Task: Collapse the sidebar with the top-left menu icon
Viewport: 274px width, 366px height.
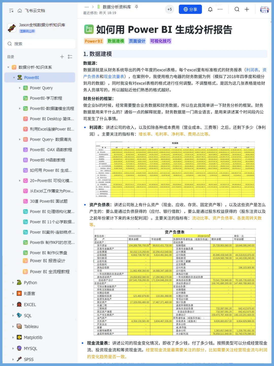Action: 11,11
